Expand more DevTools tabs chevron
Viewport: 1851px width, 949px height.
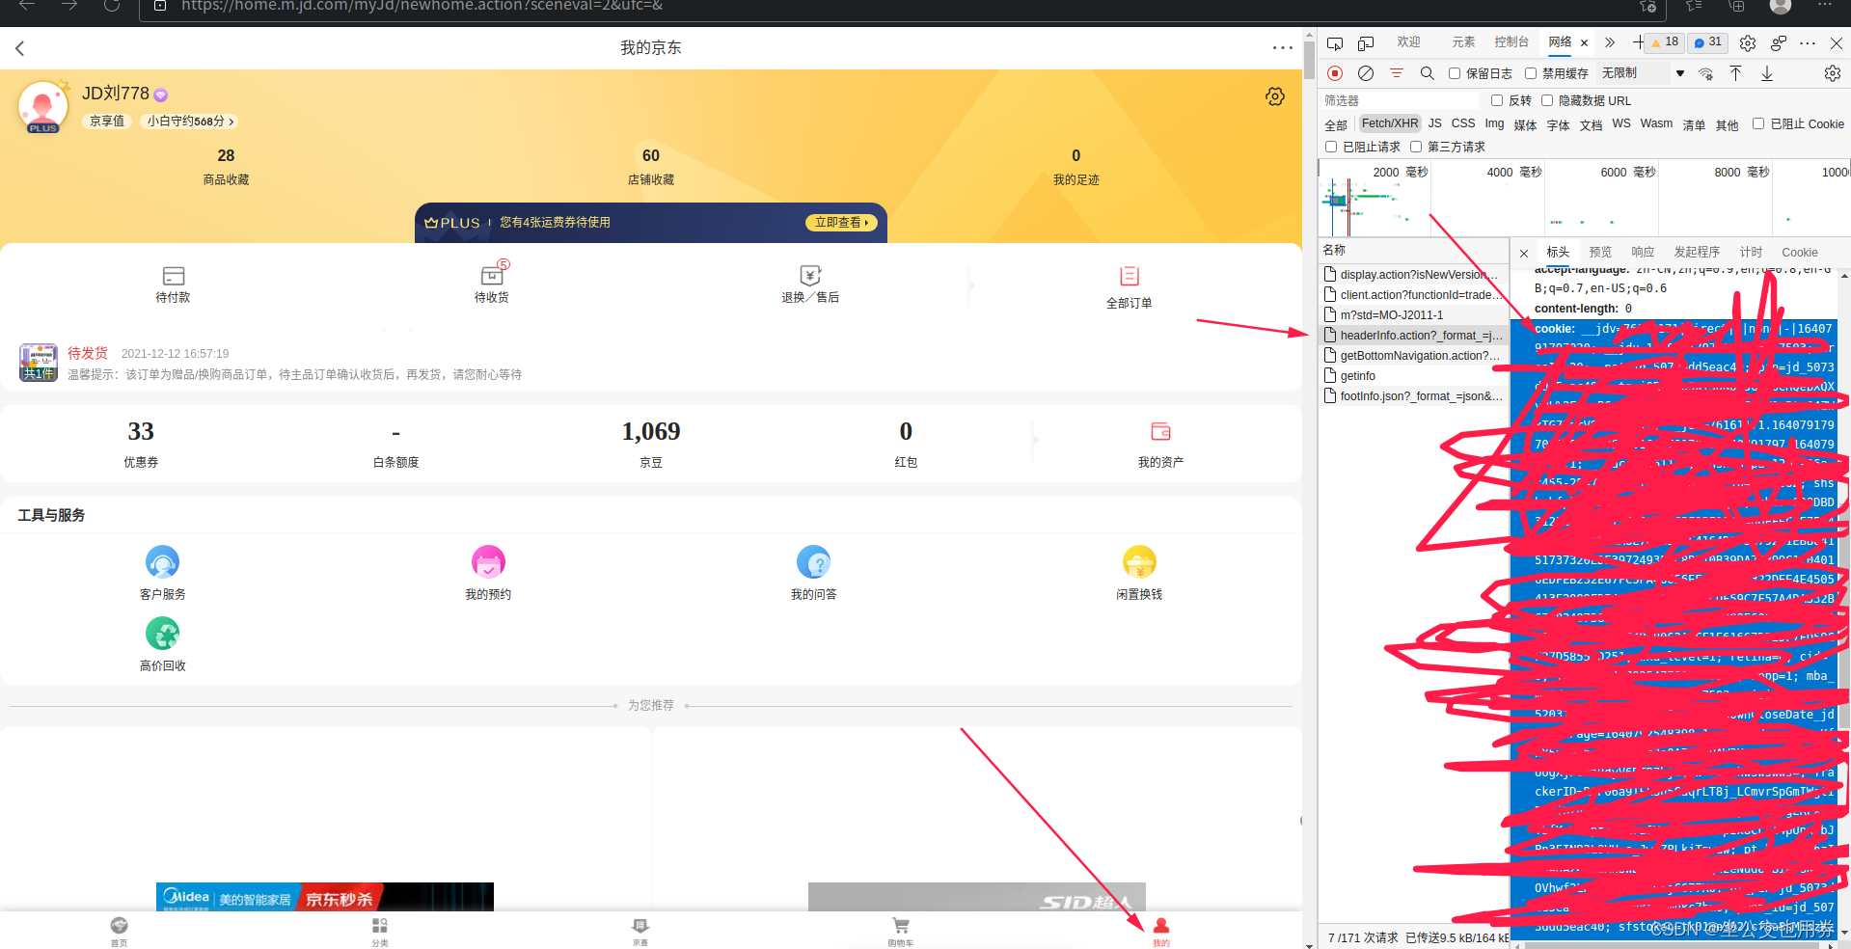coord(1610,42)
